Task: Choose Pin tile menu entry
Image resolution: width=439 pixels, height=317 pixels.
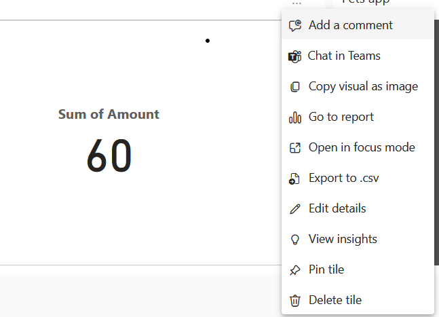Action: (358, 269)
